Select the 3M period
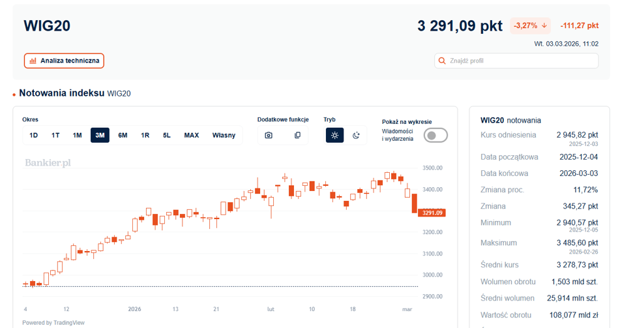Image resolution: width=618 pixels, height=328 pixels. click(100, 135)
